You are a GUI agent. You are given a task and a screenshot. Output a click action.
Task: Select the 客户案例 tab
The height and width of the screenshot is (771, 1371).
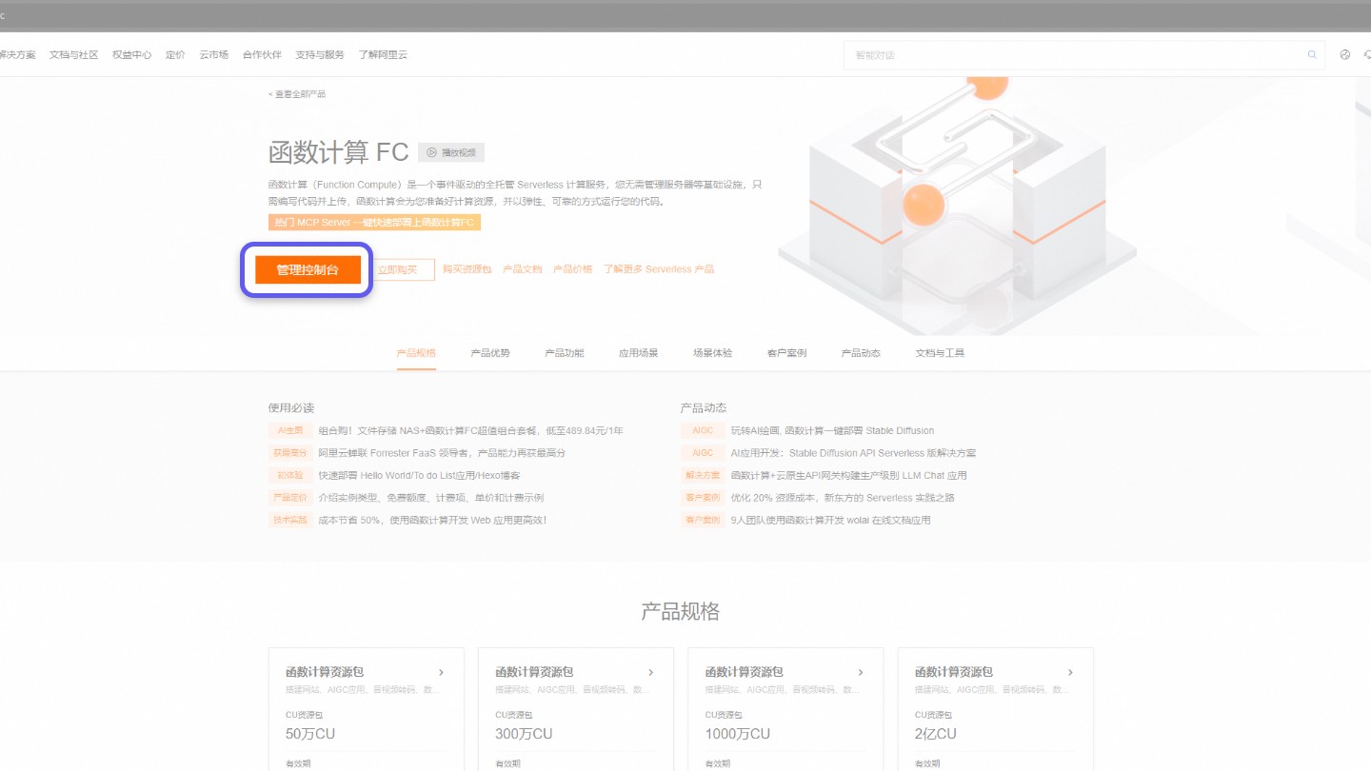pyautogui.click(x=786, y=353)
